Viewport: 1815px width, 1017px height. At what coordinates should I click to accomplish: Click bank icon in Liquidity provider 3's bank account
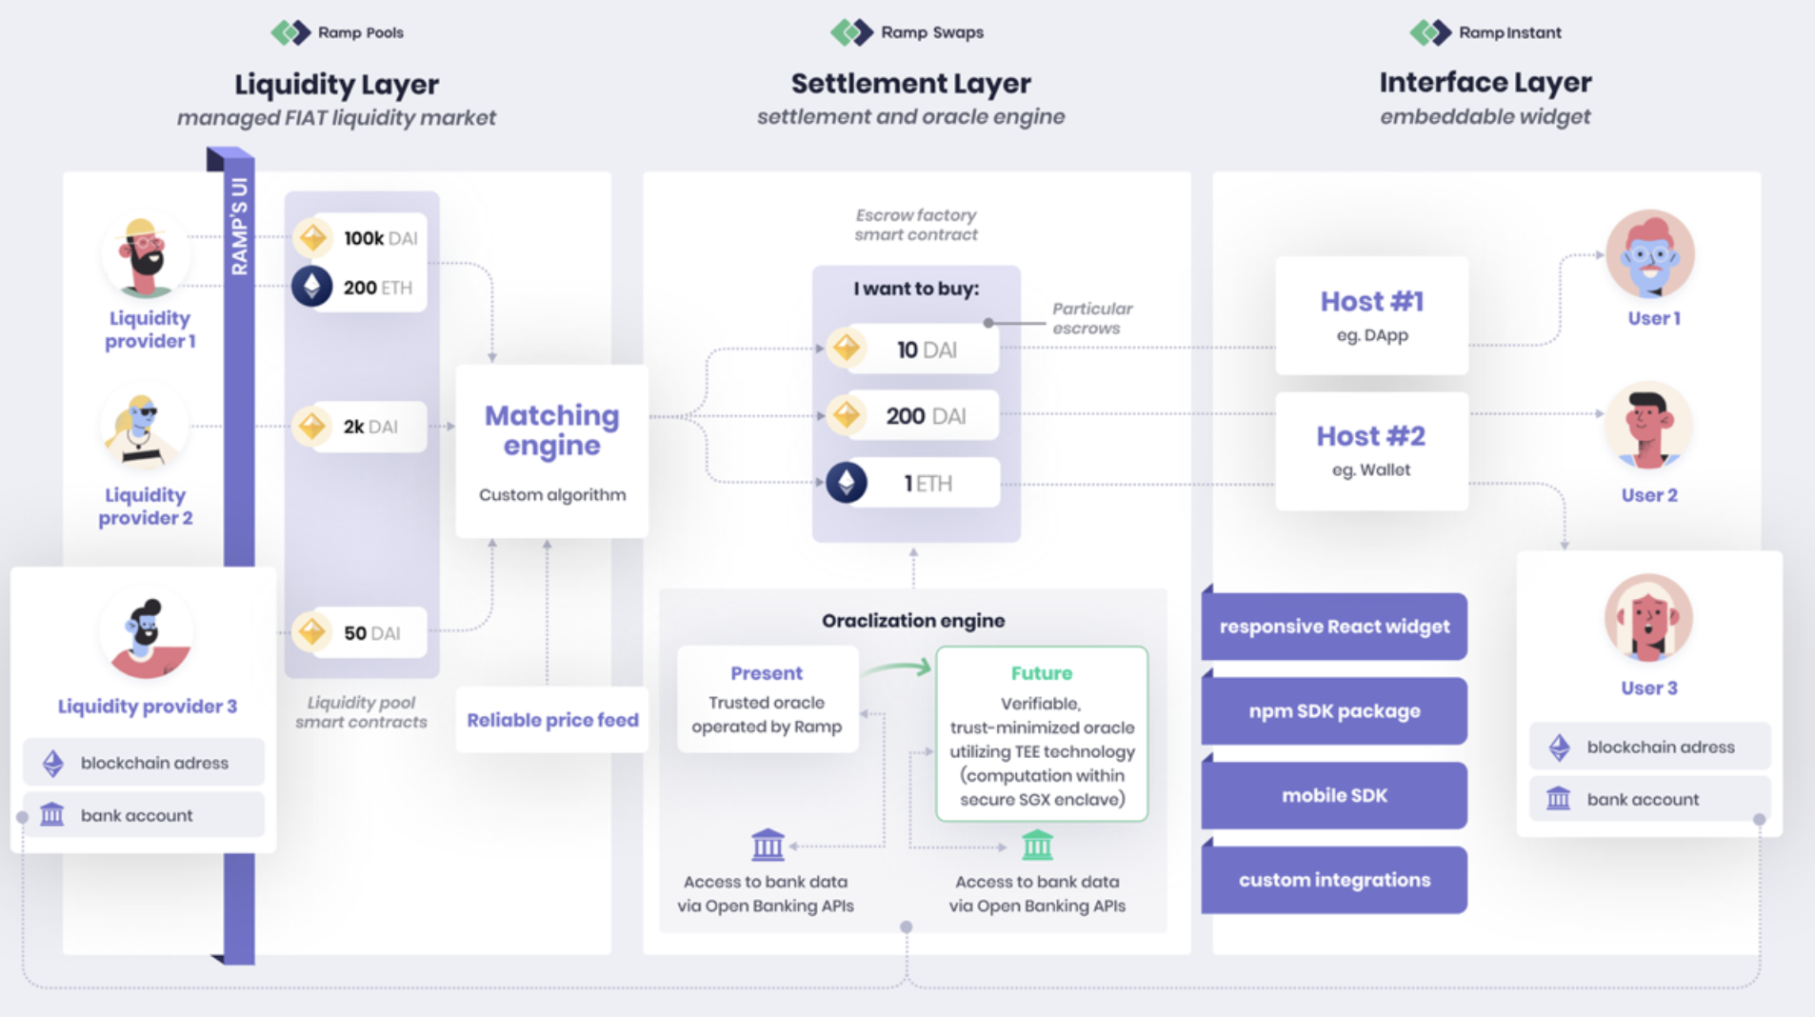coord(52,814)
